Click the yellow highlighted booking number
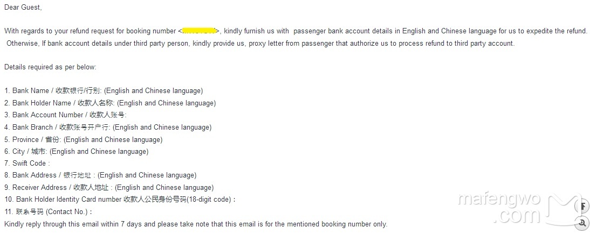Image resolution: width=590 pixels, height=234 pixels. click(198, 31)
